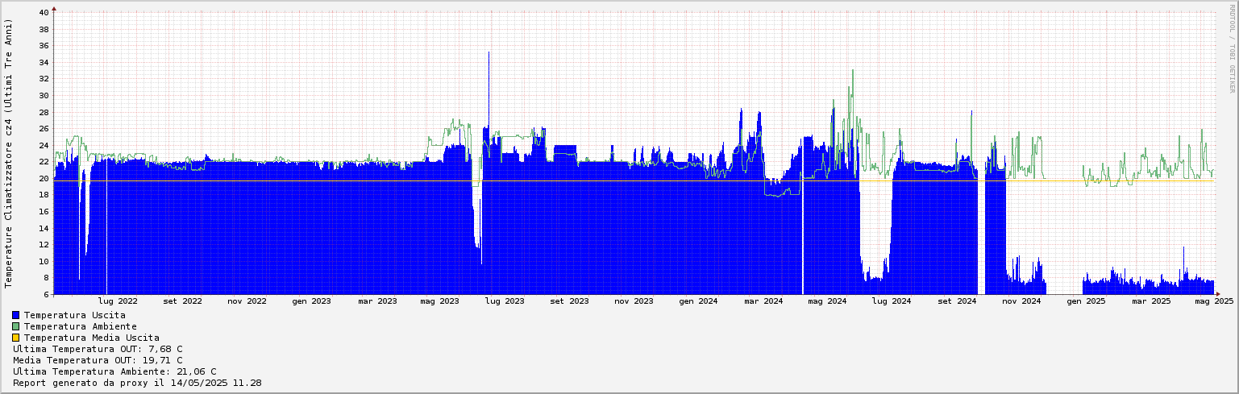Viewport: 1239px width, 394px height.
Task: Click the 'mag 2025' x-axis label
Action: 1214,301
